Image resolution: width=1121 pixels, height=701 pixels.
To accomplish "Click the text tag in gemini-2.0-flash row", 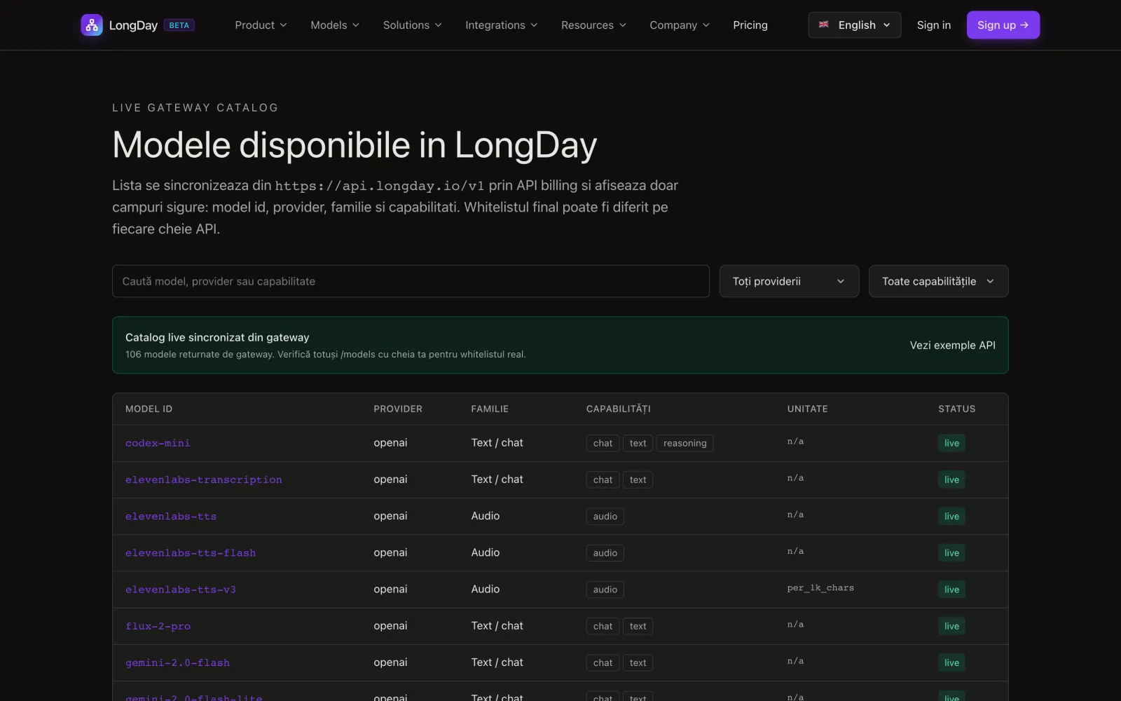I will (x=638, y=662).
